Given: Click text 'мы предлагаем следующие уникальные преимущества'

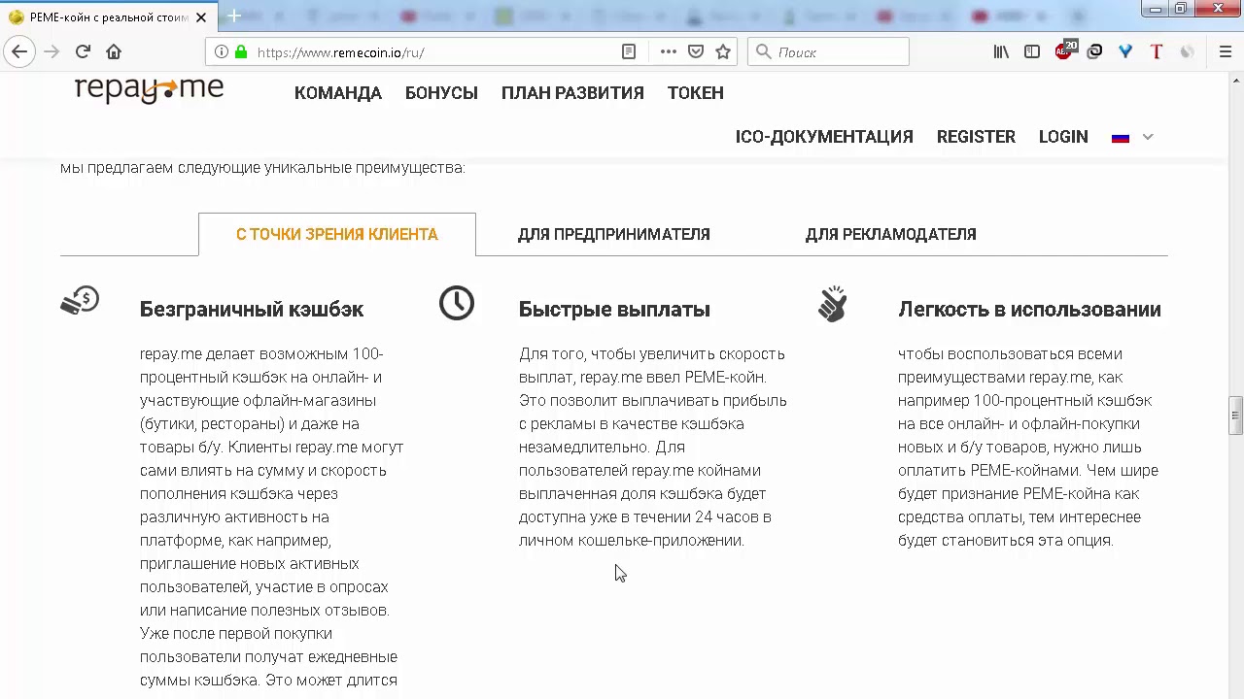Looking at the screenshot, I should click(x=262, y=168).
